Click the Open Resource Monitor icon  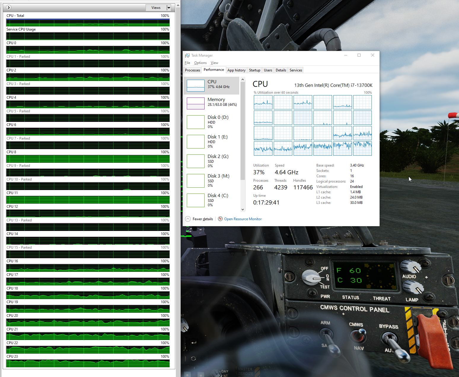(220, 219)
